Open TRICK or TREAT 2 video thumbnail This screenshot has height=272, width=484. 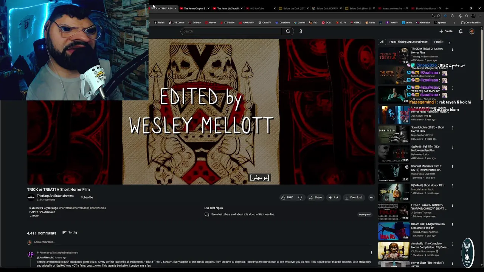(394, 56)
